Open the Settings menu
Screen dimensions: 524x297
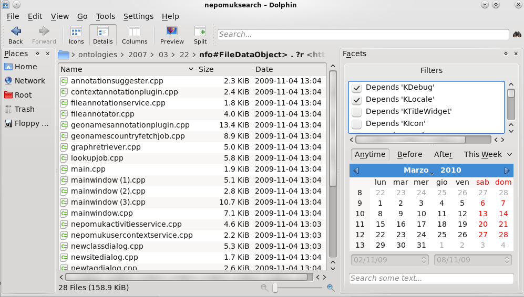(x=138, y=16)
